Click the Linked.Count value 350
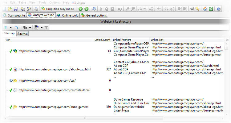Screen dimensions: 231x123 pyautogui.click(x=108, y=107)
